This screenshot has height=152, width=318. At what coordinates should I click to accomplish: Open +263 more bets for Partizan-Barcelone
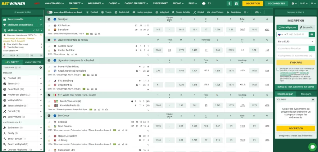coord(267,29)
